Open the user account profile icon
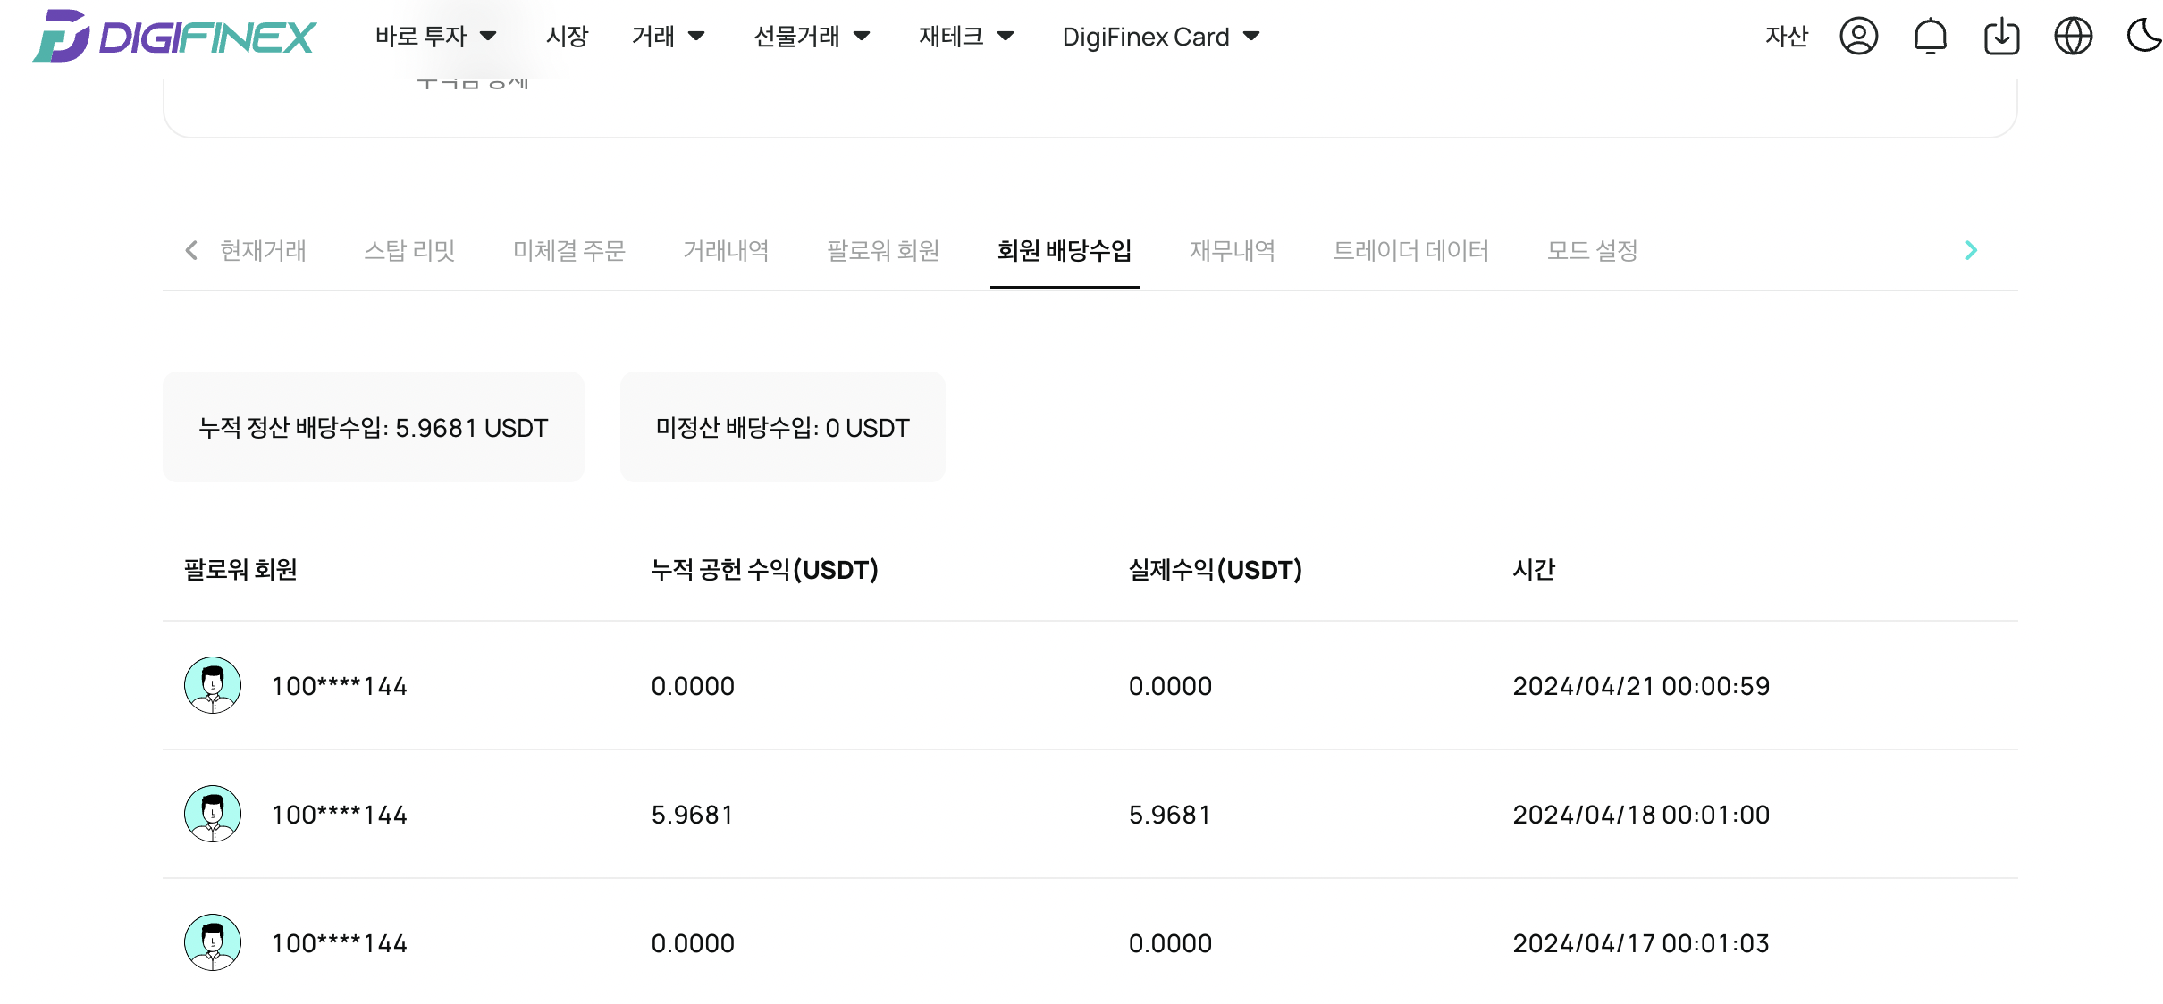This screenshot has width=2163, height=1004. click(1858, 37)
